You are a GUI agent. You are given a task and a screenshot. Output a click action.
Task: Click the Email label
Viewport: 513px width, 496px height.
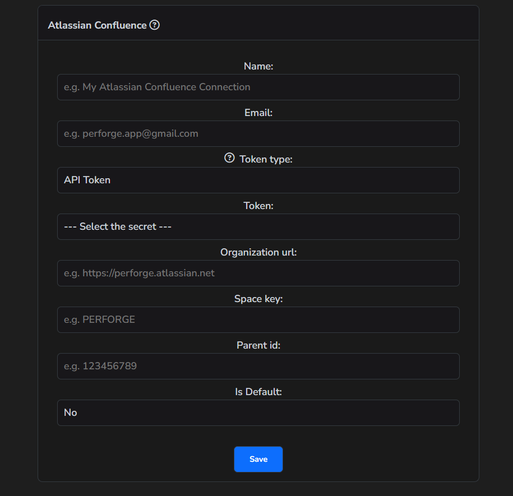point(258,112)
